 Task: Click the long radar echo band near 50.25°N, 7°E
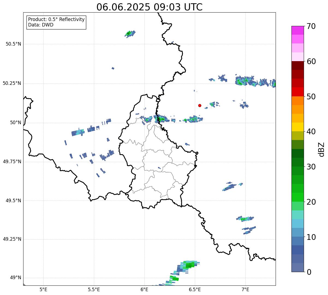point(255,81)
